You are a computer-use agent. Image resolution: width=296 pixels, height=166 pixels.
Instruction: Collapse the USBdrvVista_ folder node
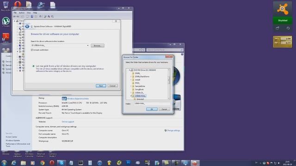(131, 96)
